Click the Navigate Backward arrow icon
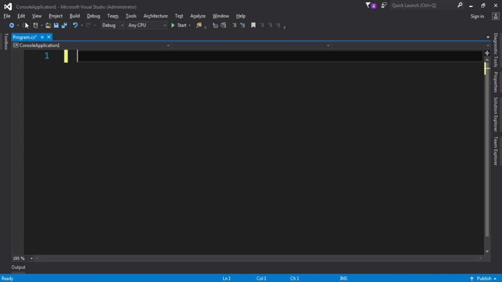The width and height of the screenshot is (502, 282). pyautogui.click(x=12, y=25)
